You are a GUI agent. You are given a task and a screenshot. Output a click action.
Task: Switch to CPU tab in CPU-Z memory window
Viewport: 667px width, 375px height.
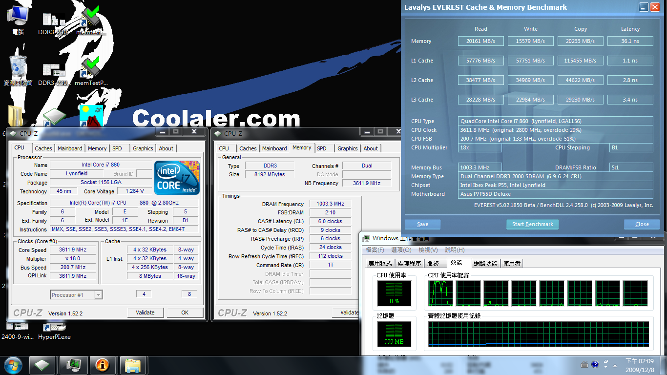pyautogui.click(x=224, y=148)
